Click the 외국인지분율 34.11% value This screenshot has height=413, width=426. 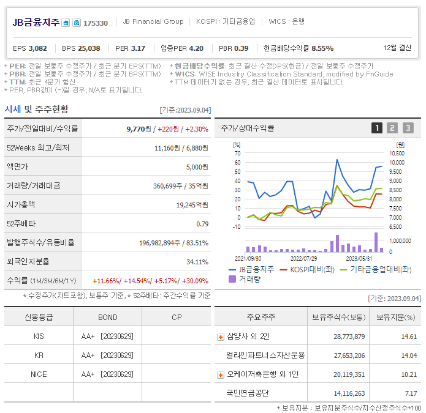[197, 262]
